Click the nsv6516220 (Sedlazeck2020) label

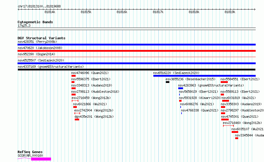[x=176, y=73]
